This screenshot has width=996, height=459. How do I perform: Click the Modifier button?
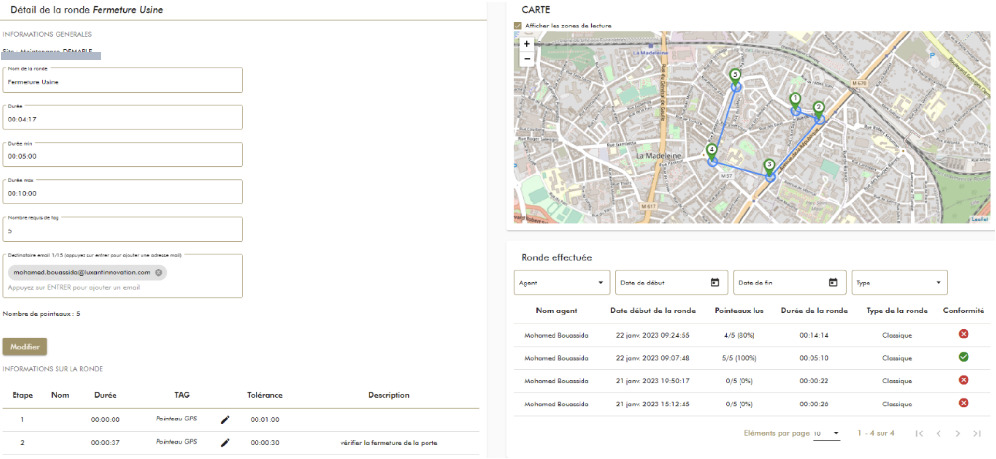25,347
